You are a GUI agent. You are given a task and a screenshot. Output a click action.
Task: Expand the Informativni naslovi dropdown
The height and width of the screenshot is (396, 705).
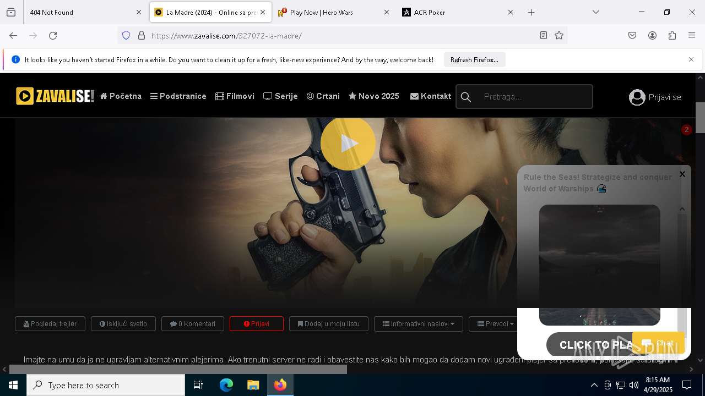pyautogui.click(x=419, y=324)
